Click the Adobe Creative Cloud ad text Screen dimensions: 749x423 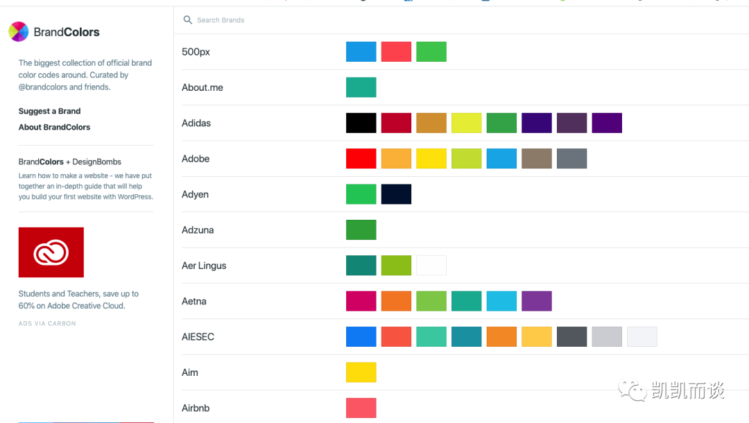[x=78, y=300]
